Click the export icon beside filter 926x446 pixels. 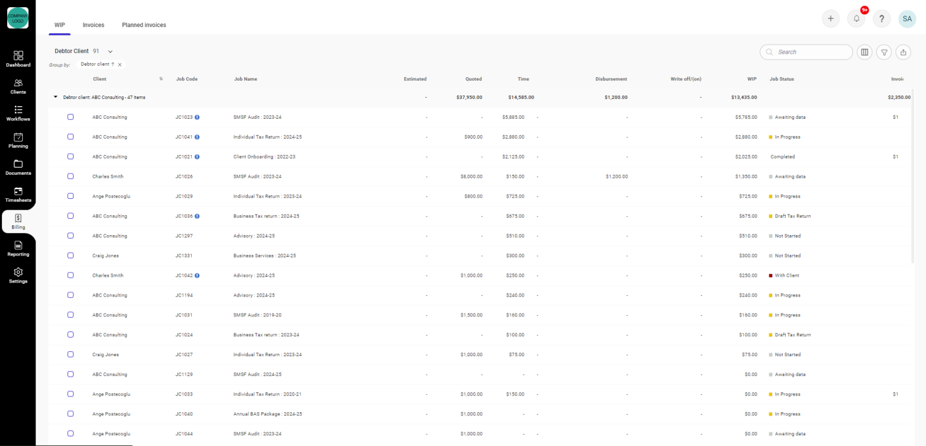click(x=903, y=52)
